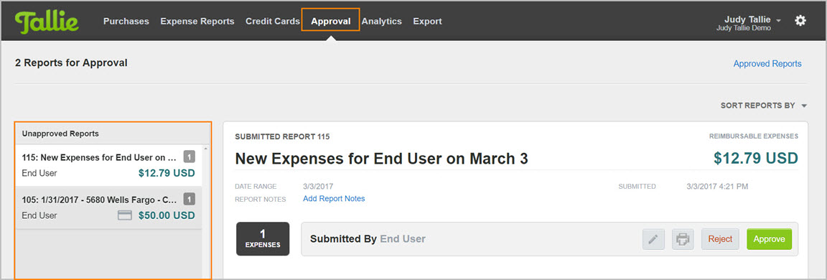Image resolution: width=827 pixels, height=280 pixels.
Task: Click the Submitted Report 115 label
Action: [282, 137]
